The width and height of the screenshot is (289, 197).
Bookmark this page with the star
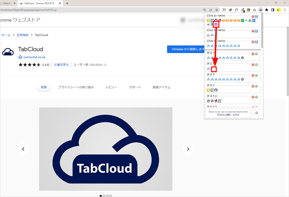tap(217, 10)
